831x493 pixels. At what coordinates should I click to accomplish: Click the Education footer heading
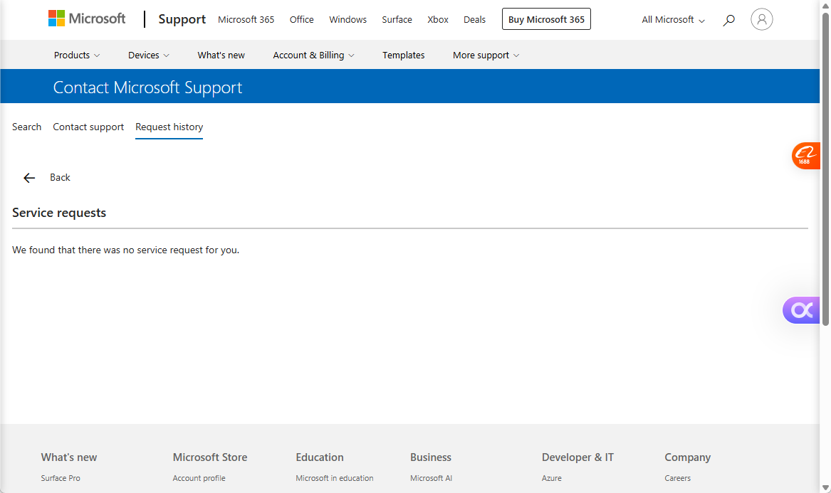click(x=320, y=457)
